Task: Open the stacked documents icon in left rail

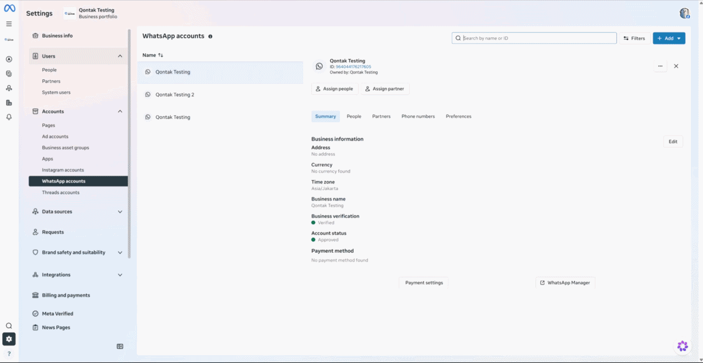Action: [x=9, y=73]
